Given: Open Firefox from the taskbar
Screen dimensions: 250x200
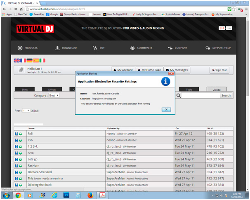Looking at the screenshot, I should (90, 195).
